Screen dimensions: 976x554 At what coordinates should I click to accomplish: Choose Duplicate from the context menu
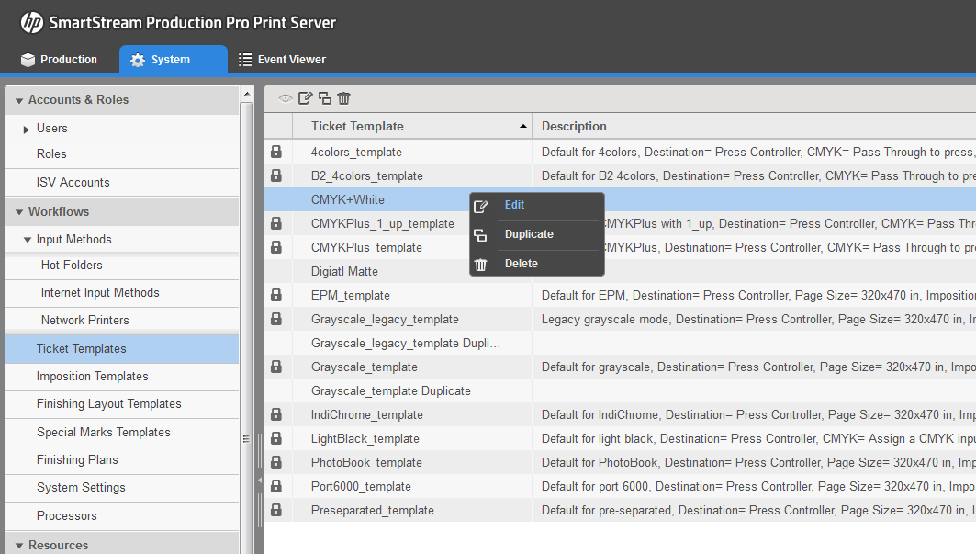(528, 234)
